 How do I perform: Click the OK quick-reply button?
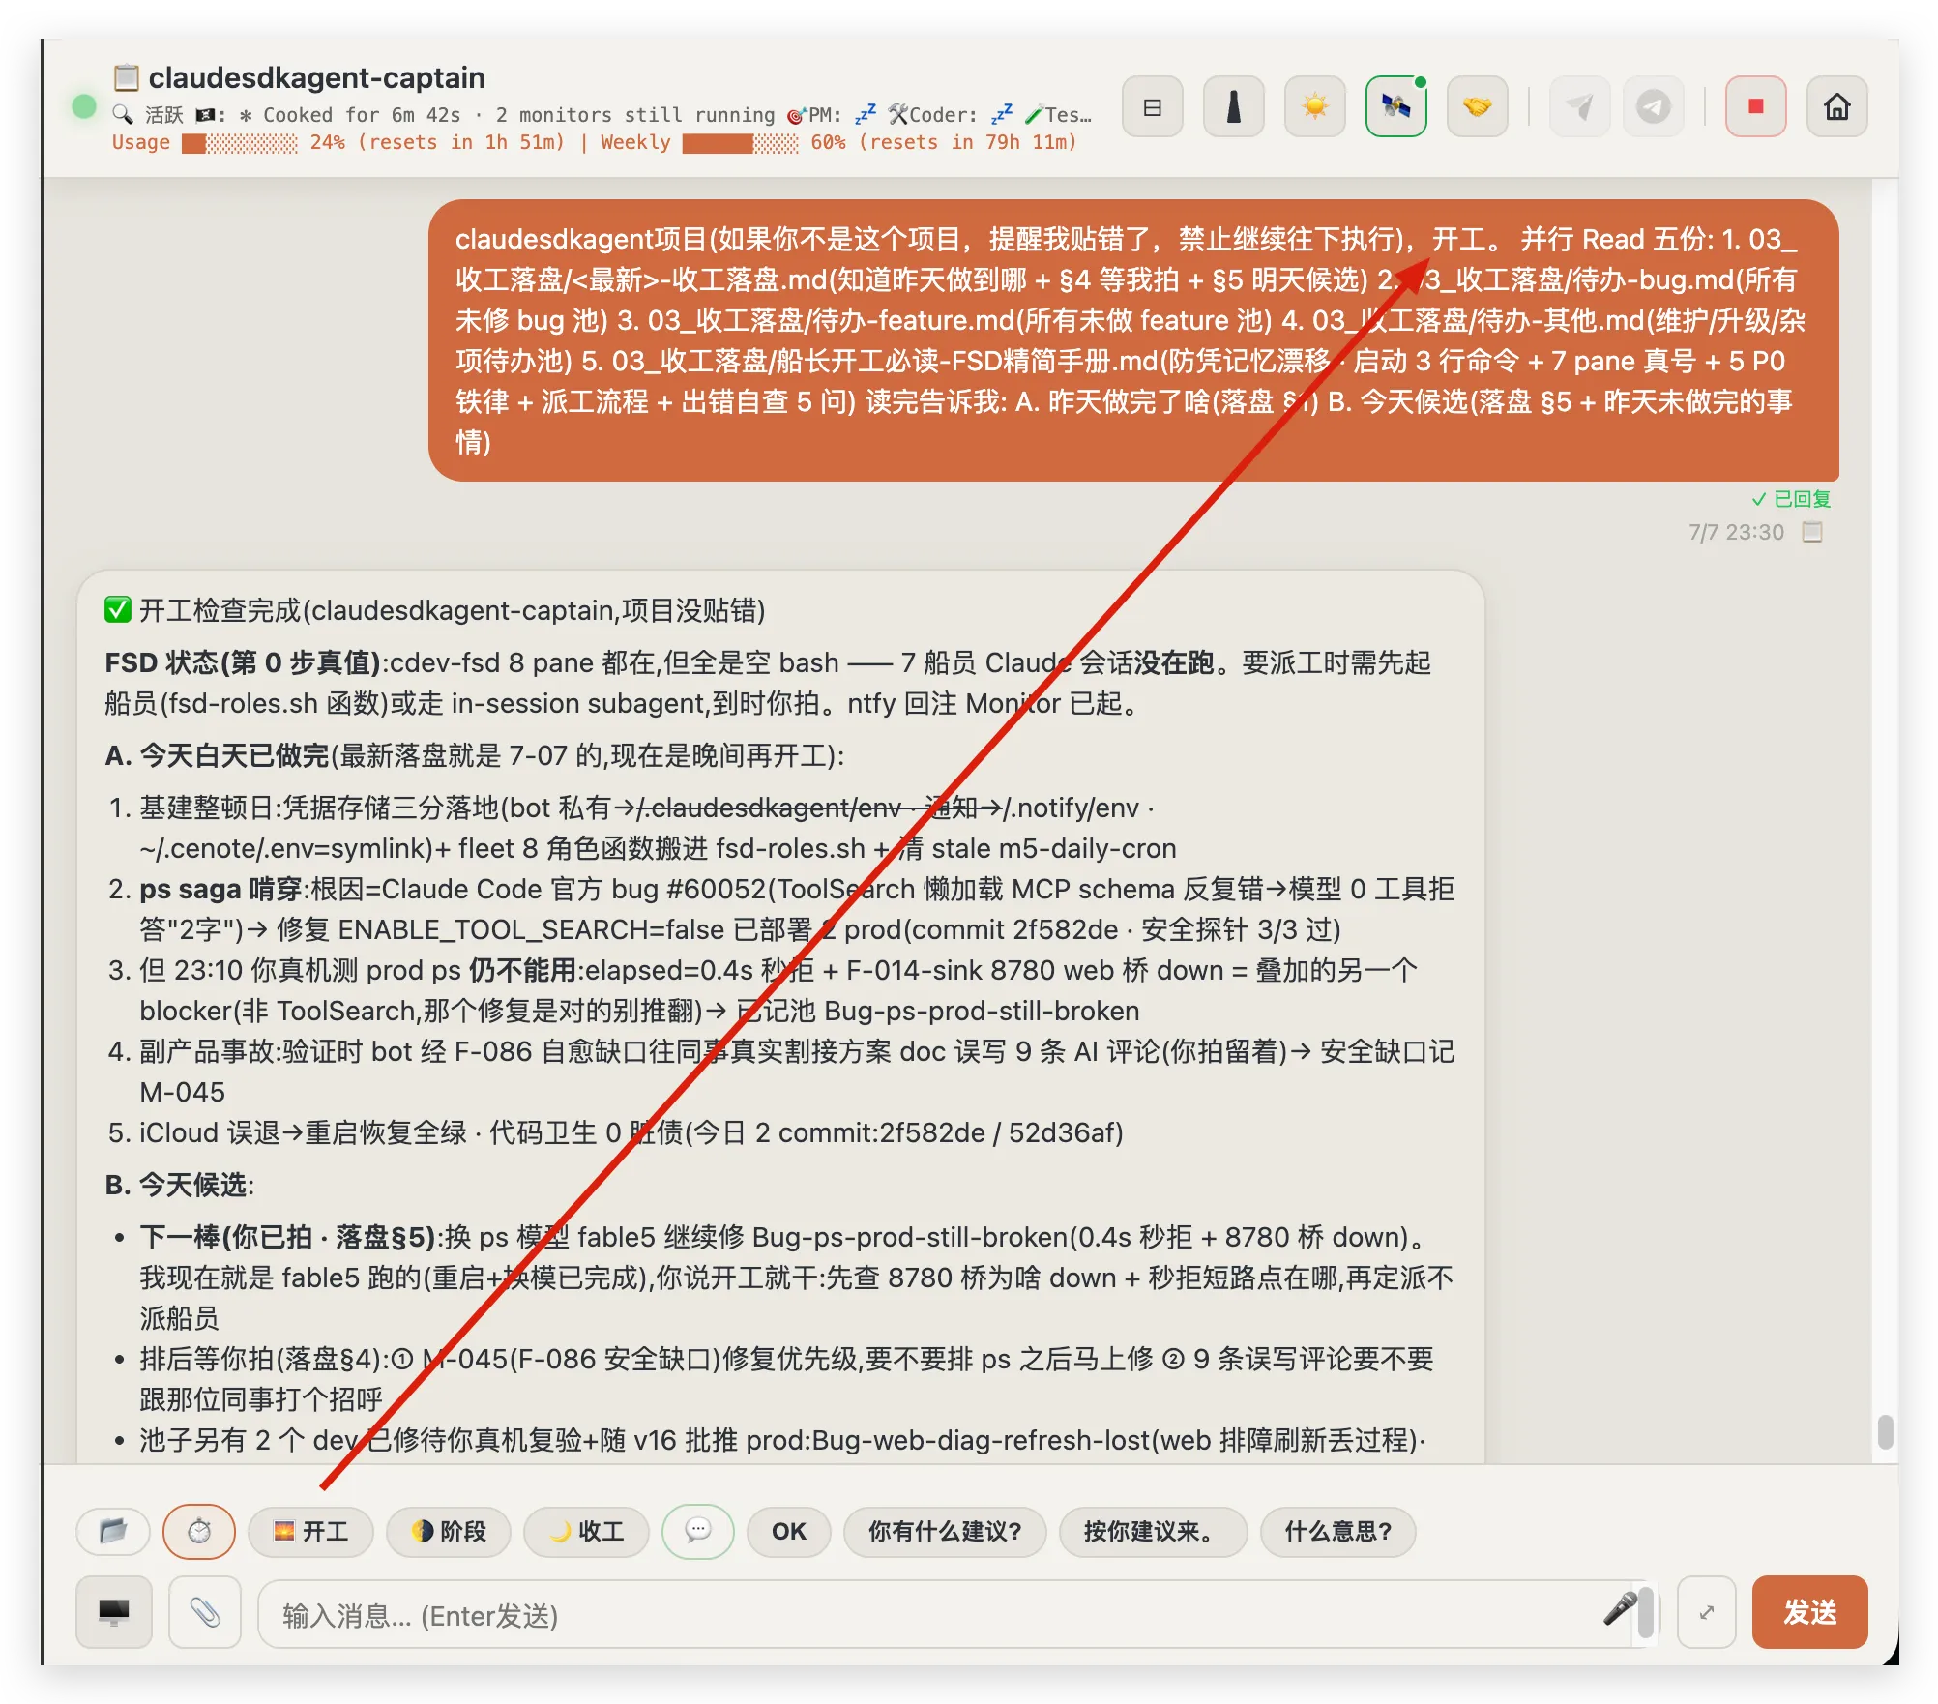click(x=789, y=1531)
